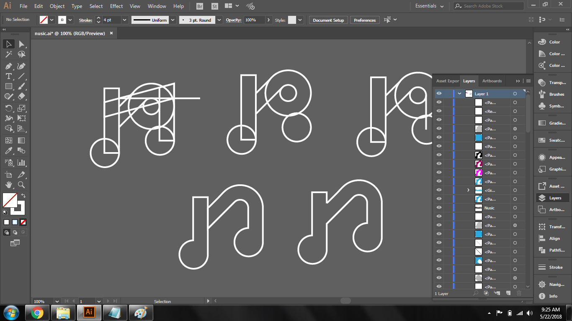Select the Column Graph tool

(21, 163)
